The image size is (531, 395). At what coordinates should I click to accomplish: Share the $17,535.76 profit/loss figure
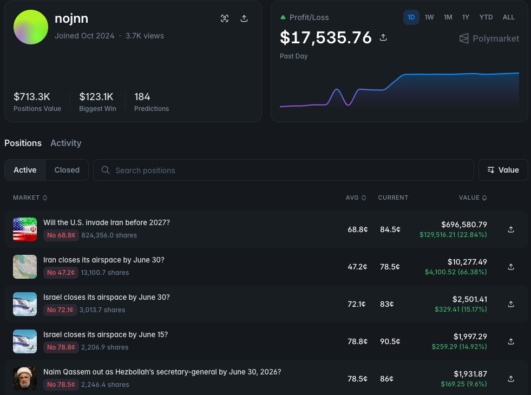[x=383, y=37]
